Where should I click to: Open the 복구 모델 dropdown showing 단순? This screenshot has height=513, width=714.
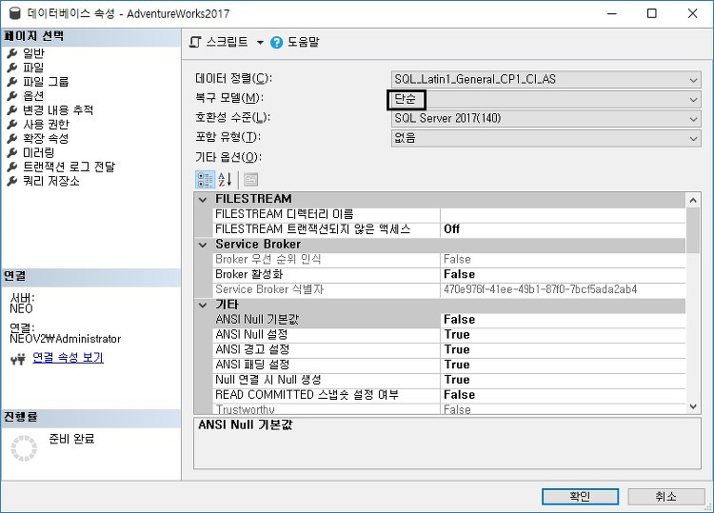pos(546,99)
